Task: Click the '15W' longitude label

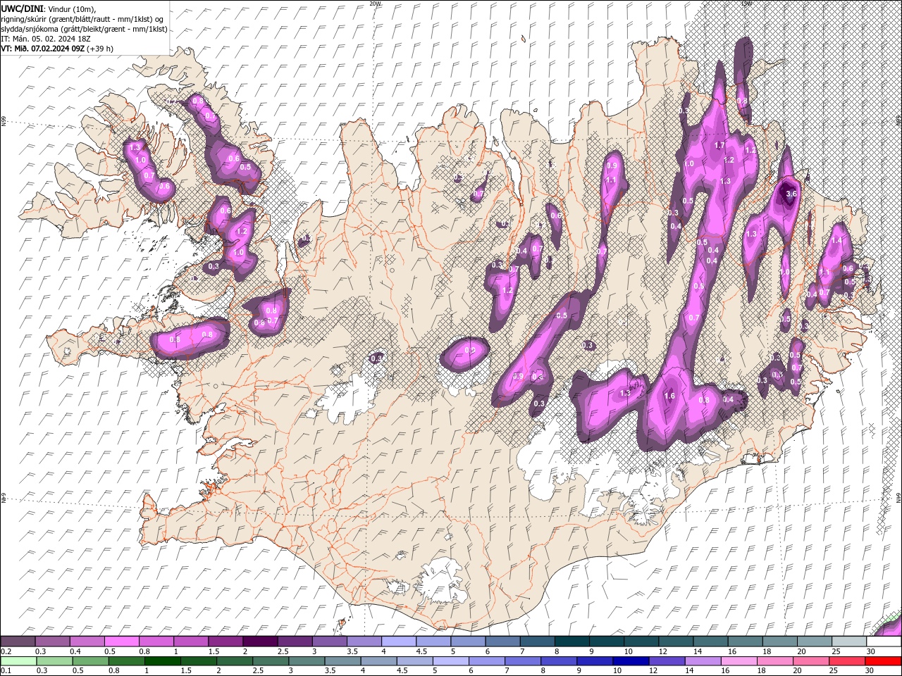Action: coord(746,4)
